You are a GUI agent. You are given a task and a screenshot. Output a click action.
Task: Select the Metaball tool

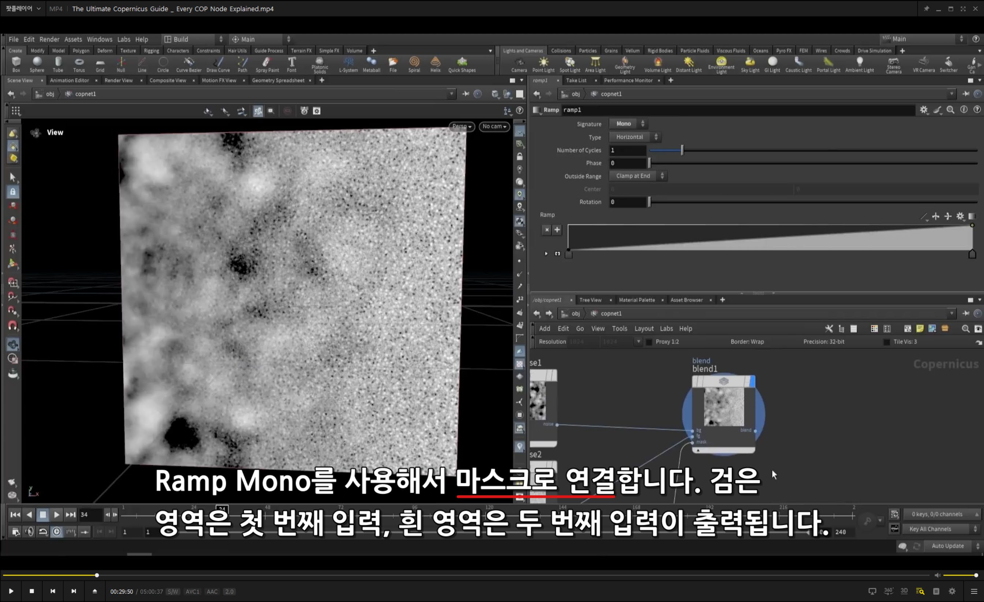pos(371,64)
